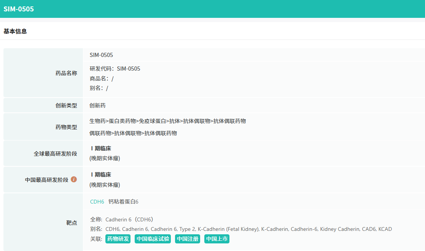Click 钙粘着蛋白6 target name text

point(123,202)
